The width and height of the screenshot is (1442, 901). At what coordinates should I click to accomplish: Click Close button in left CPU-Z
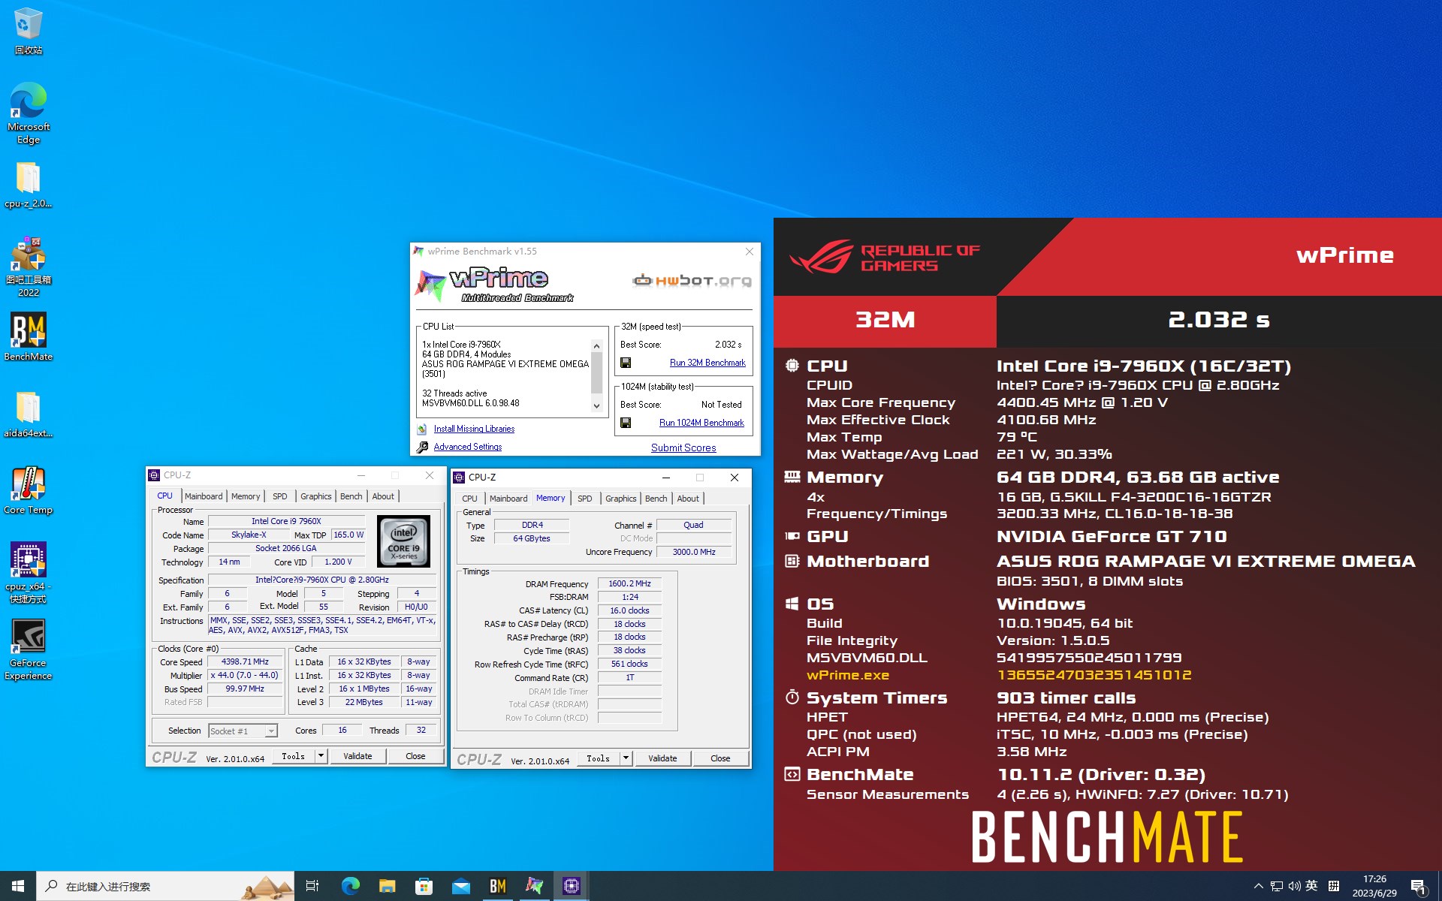pyautogui.click(x=415, y=756)
